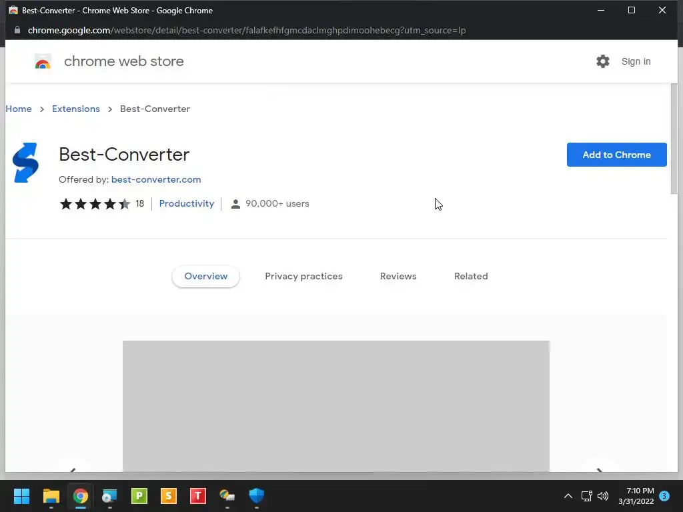Viewport: 683px width, 512px height.
Task: Click the Best-Converter heading text
Action: pos(124,155)
